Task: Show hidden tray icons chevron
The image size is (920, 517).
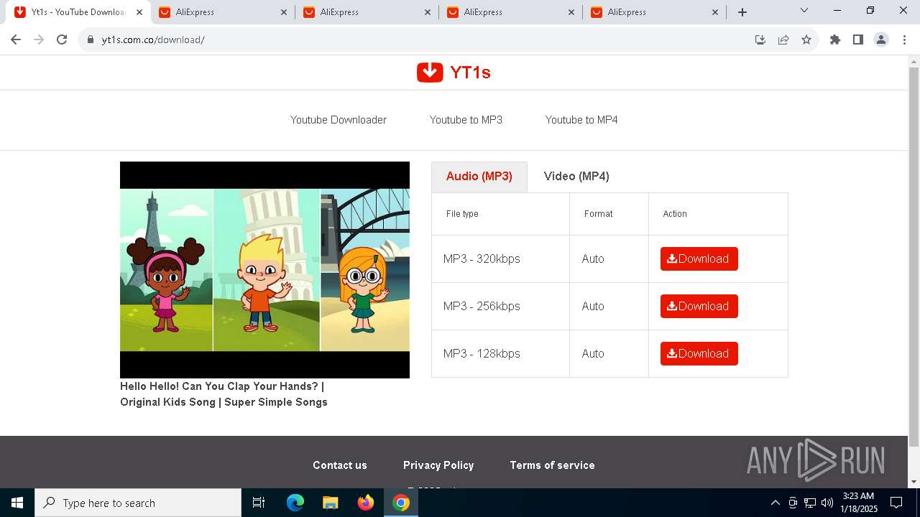Action: click(776, 503)
